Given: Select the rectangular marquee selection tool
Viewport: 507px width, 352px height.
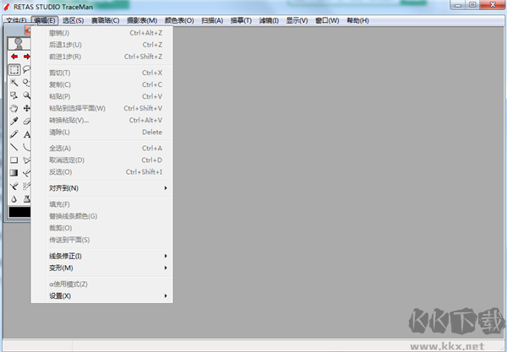Looking at the screenshot, I should click(x=14, y=69).
